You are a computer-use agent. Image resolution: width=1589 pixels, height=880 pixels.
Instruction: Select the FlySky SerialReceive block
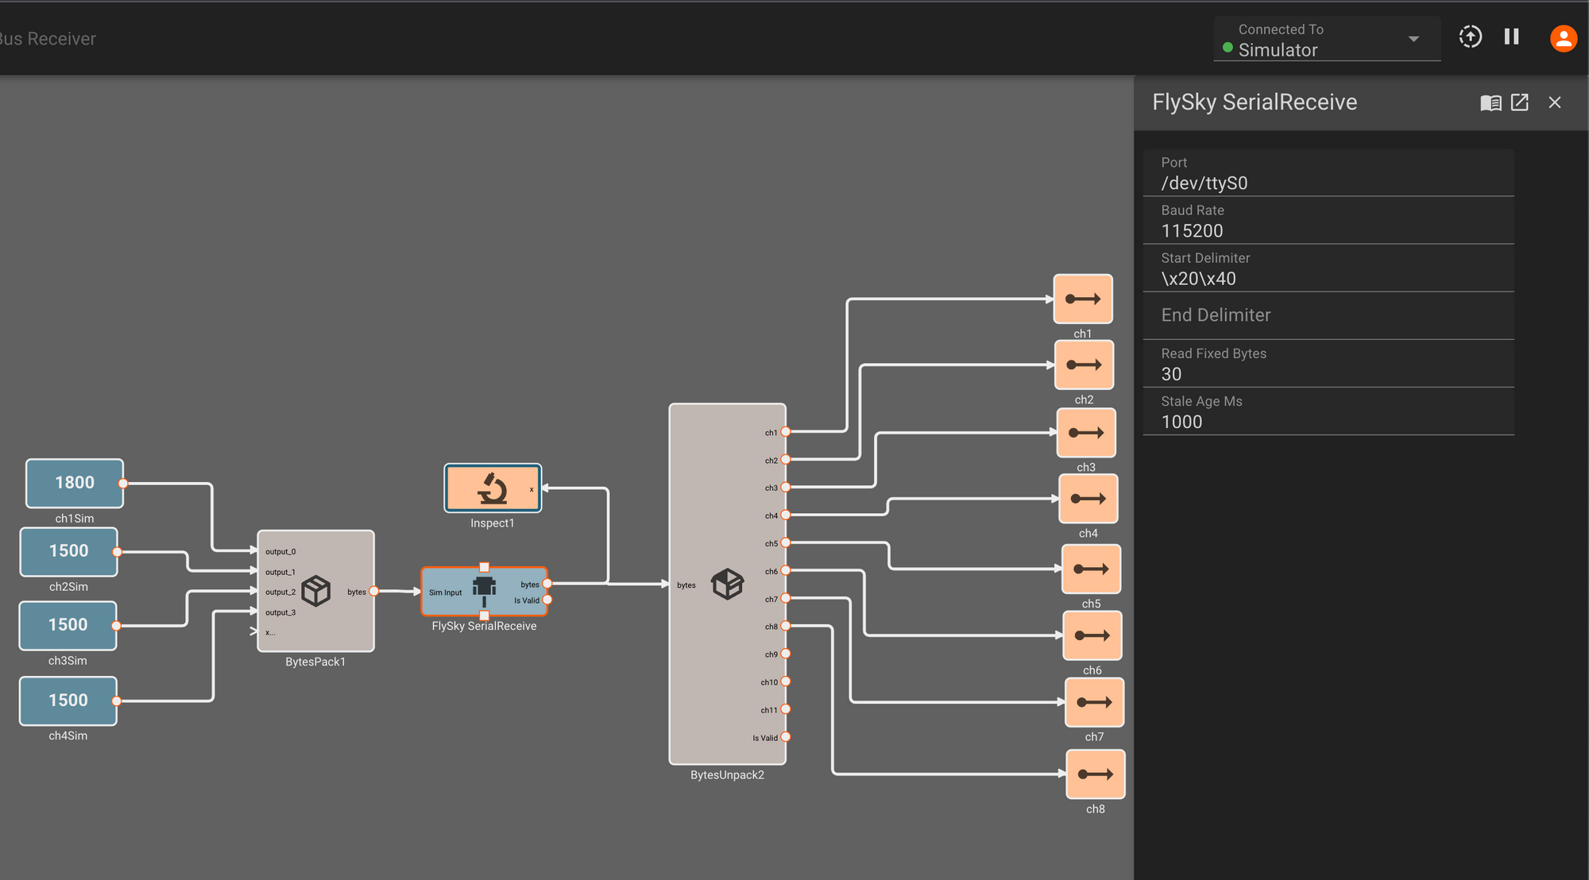[x=484, y=591]
